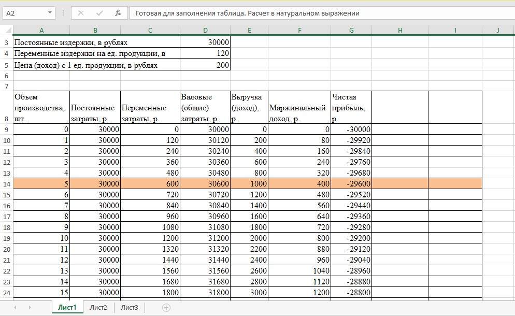Viewport: 515px width, 316px height.
Task: Click cell with value 1120
Action: click(x=299, y=281)
